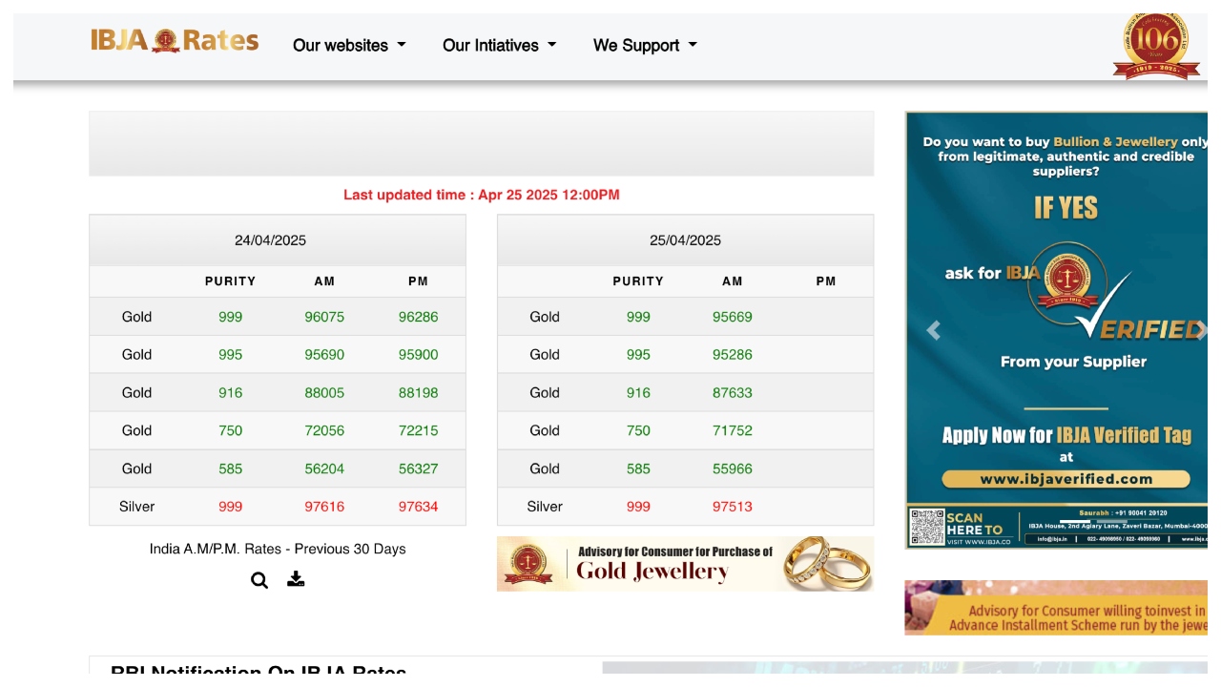Click the search magnifier icon under rates
The image size is (1221, 687).
click(x=259, y=580)
